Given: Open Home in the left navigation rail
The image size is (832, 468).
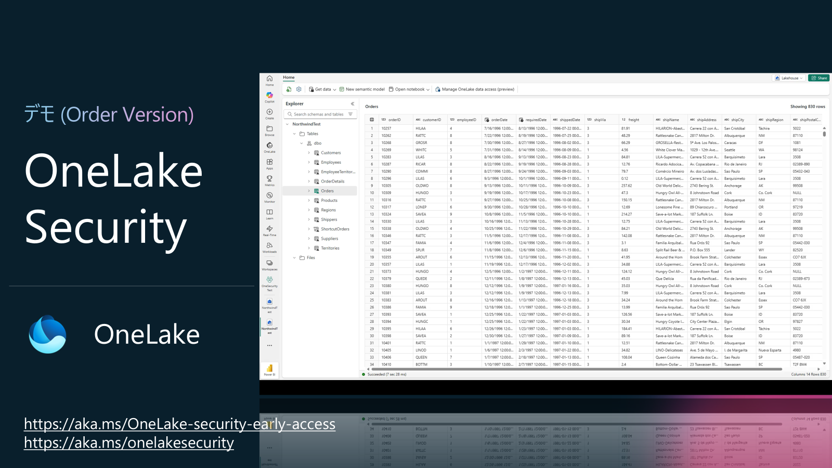Looking at the screenshot, I should pyautogui.click(x=269, y=80).
